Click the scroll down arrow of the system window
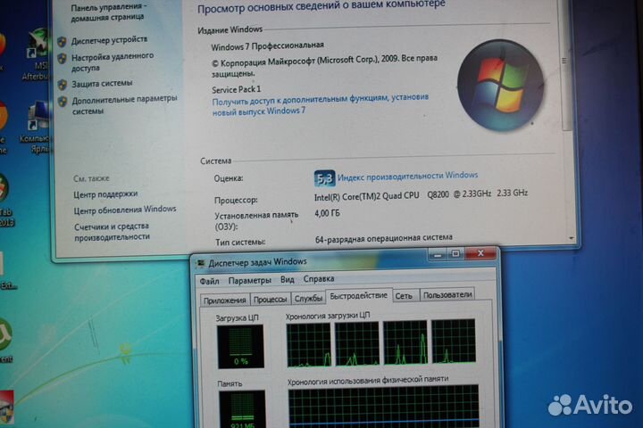Image resolution: width=643 pixels, height=428 pixels. pos(572,238)
